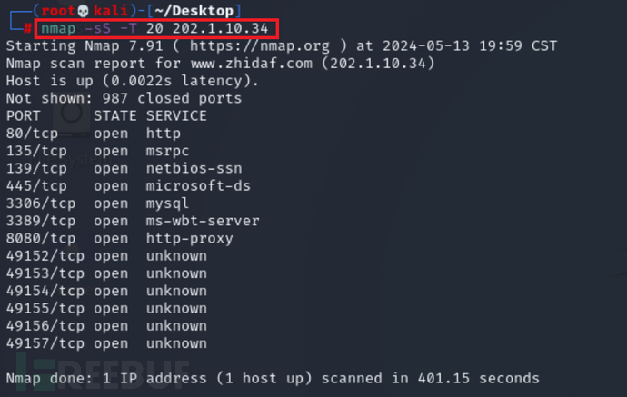Click the netbios-ssn service text
This screenshot has width=627, height=397.
[194, 169]
